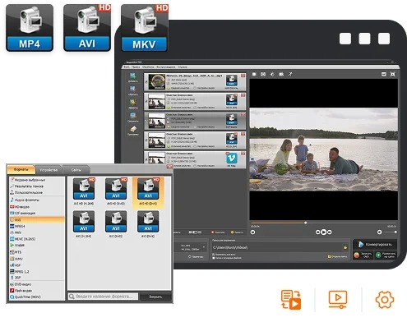This screenshot has height=322, width=407.
Task: Click the magic wand icon above the preview
Action: click(290, 74)
